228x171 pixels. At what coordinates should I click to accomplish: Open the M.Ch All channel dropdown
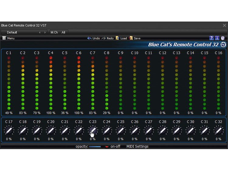pyautogui.click(x=59, y=32)
